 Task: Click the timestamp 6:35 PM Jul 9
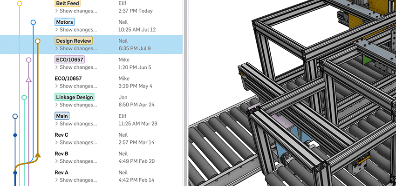pyautogui.click(x=135, y=48)
